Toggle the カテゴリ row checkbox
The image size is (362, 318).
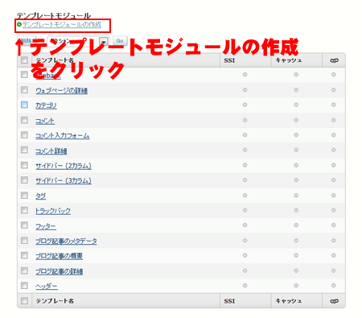click(x=24, y=105)
